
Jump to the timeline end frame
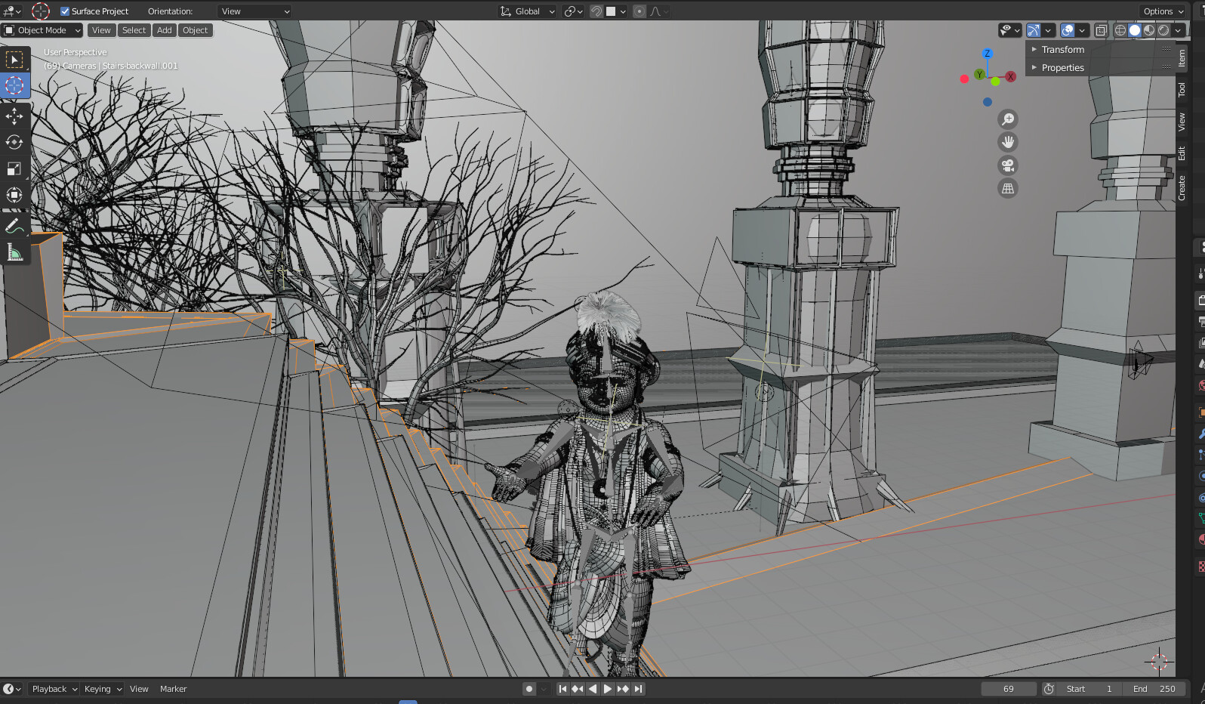coord(639,689)
